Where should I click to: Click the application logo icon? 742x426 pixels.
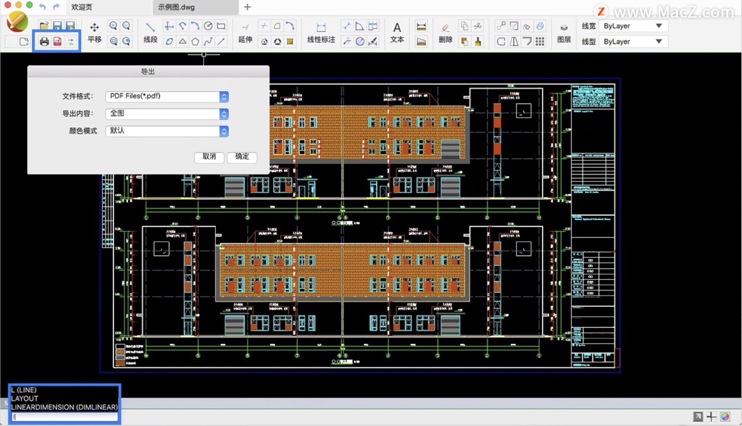[17, 22]
